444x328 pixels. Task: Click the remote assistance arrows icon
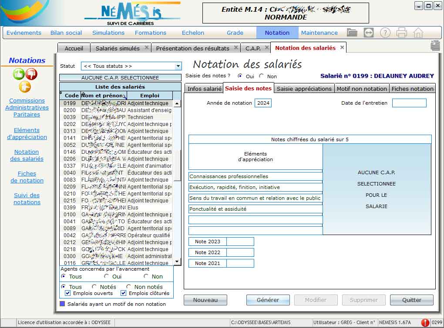coord(369,33)
